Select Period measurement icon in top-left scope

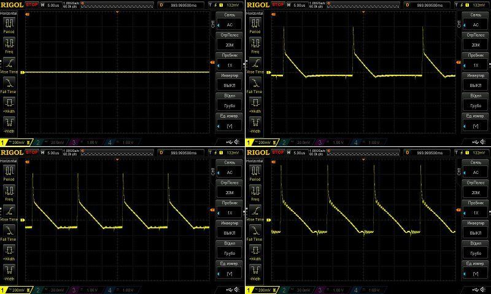[9, 23]
